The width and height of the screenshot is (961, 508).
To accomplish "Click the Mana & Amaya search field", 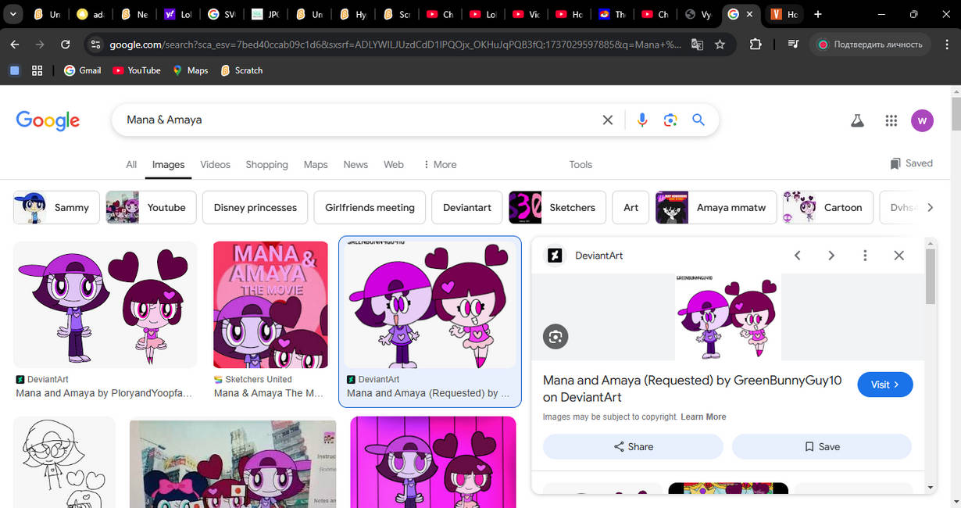I will point(352,120).
